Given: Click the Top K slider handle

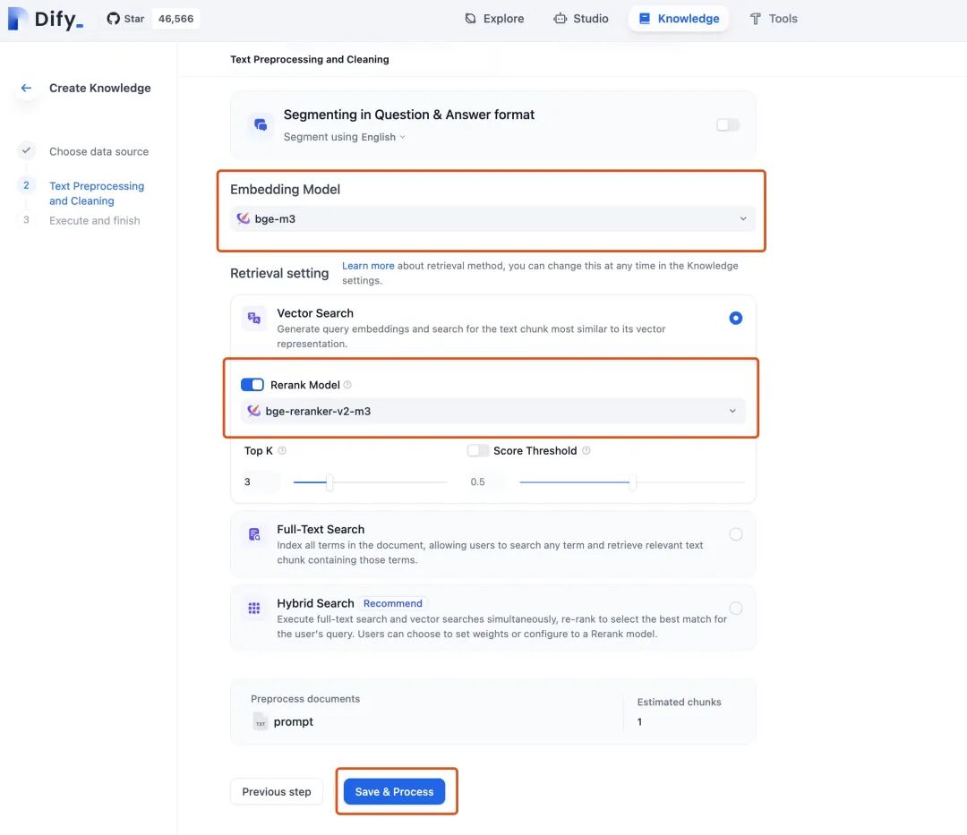Looking at the screenshot, I should 329,481.
